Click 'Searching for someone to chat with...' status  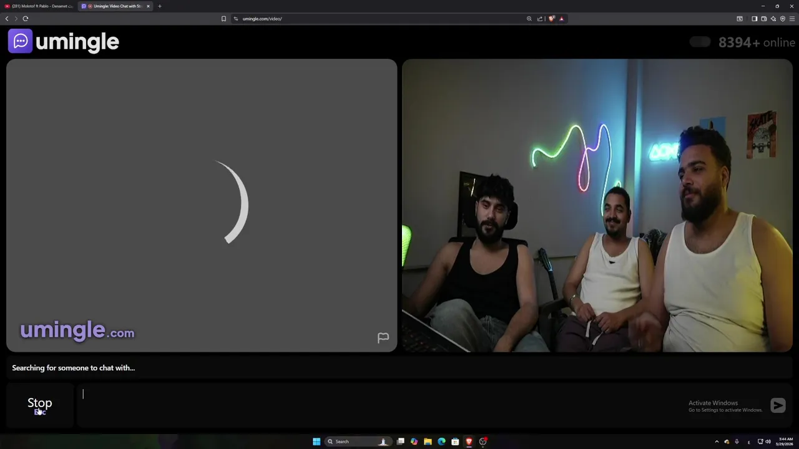[x=73, y=368]
